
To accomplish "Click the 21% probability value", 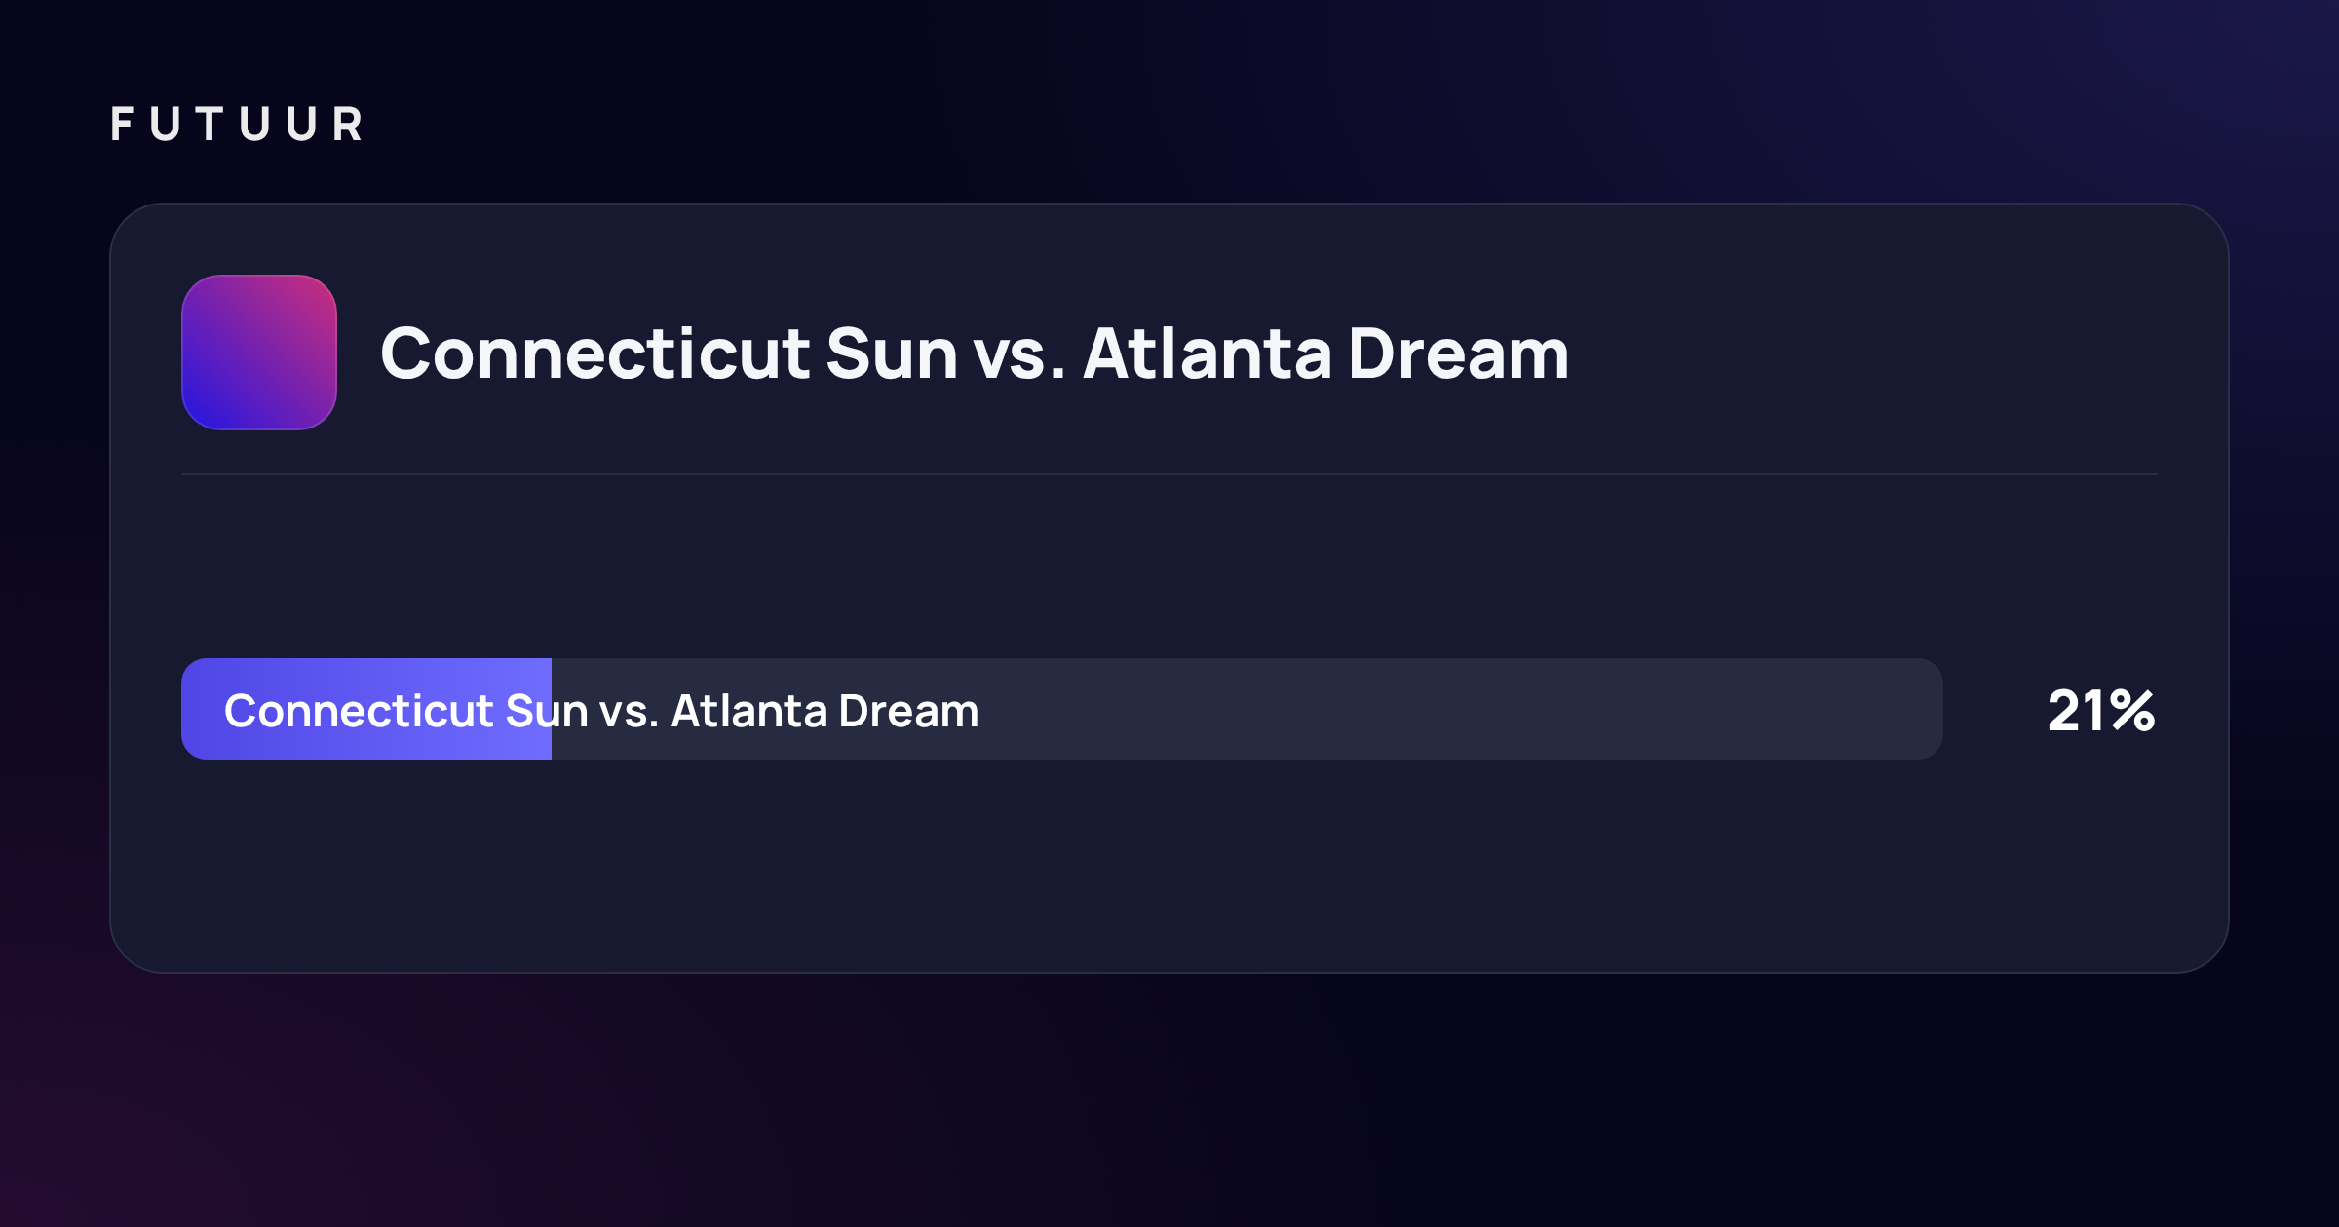I will click(2101, 711).
